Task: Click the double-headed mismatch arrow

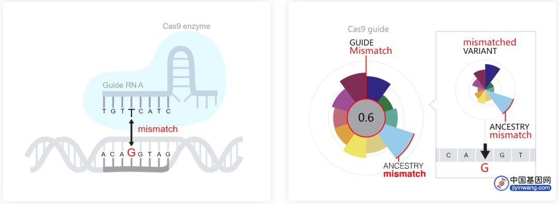Action: [x=131, y=133]
